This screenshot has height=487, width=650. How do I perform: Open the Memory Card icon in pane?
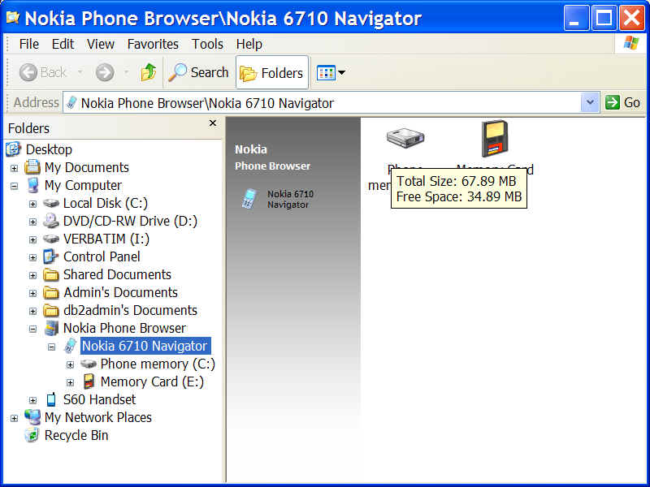494,139
